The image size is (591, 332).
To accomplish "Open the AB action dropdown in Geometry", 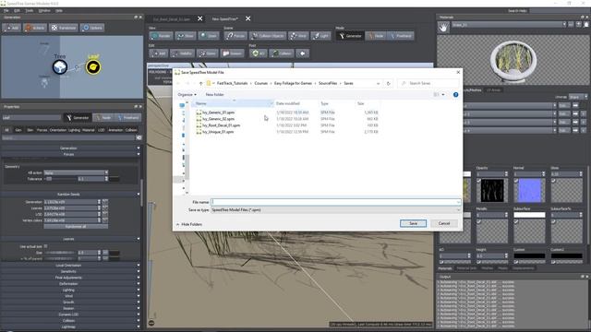I will 76,172.
